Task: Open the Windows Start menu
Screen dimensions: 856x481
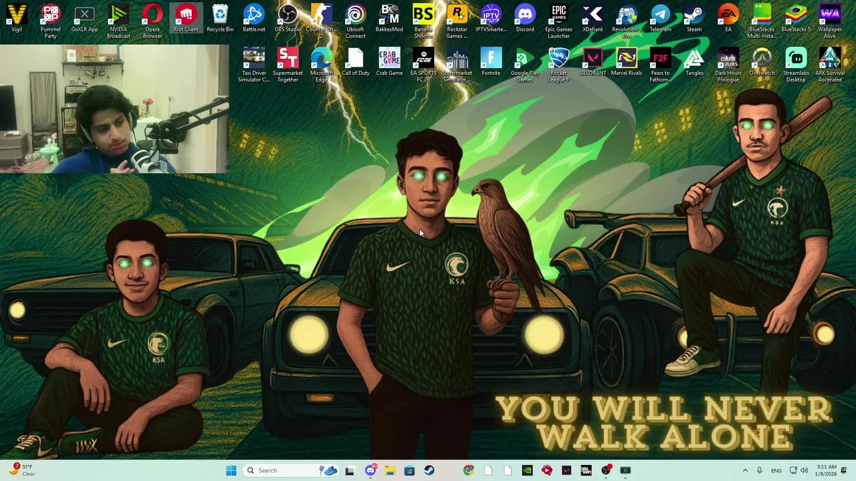Action: click(x=231, y=470)
